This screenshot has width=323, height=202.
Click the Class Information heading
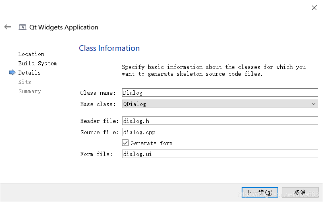(109, 48)
